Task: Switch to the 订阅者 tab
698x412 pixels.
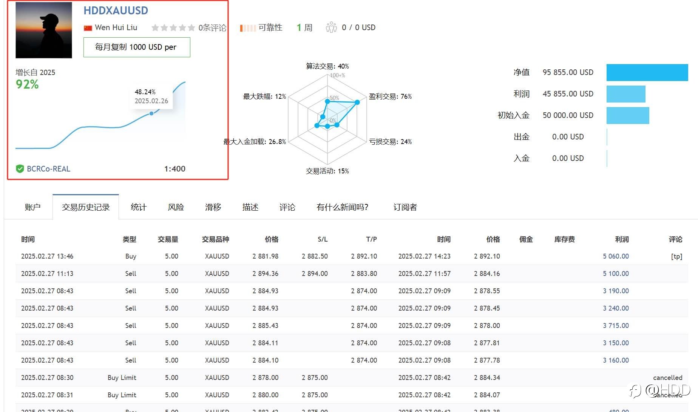Action: tap(405, 207)
